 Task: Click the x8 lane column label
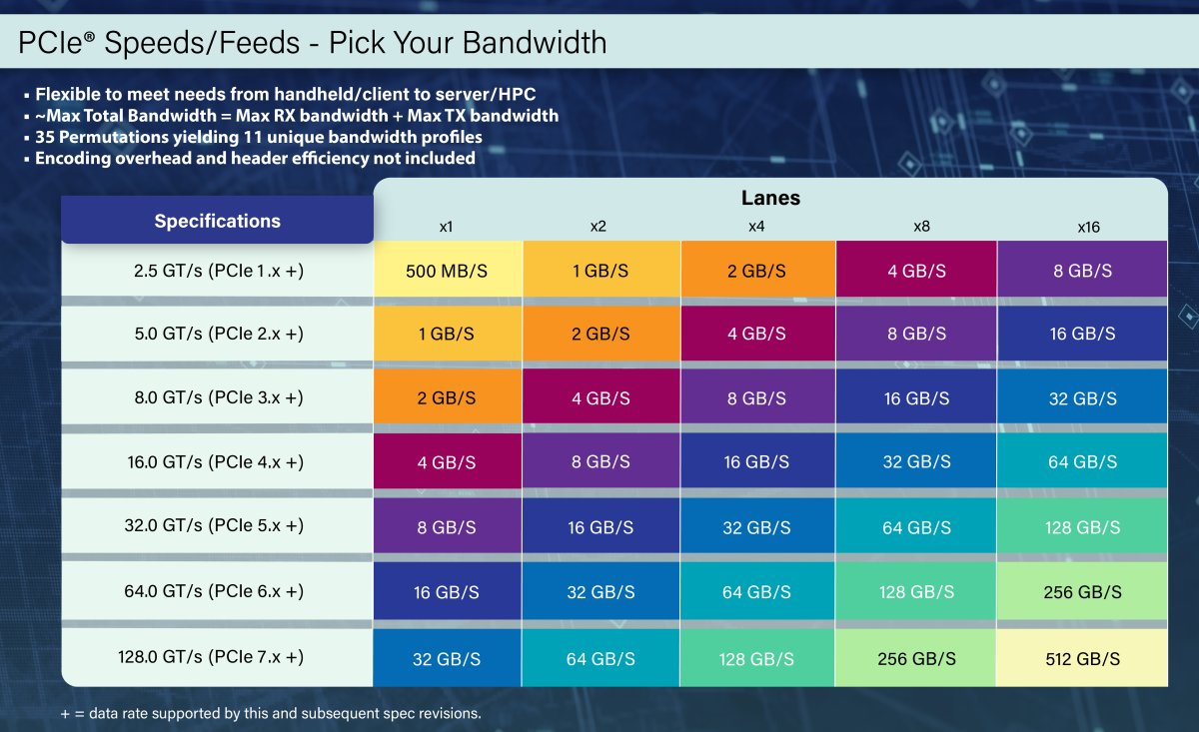921,227
